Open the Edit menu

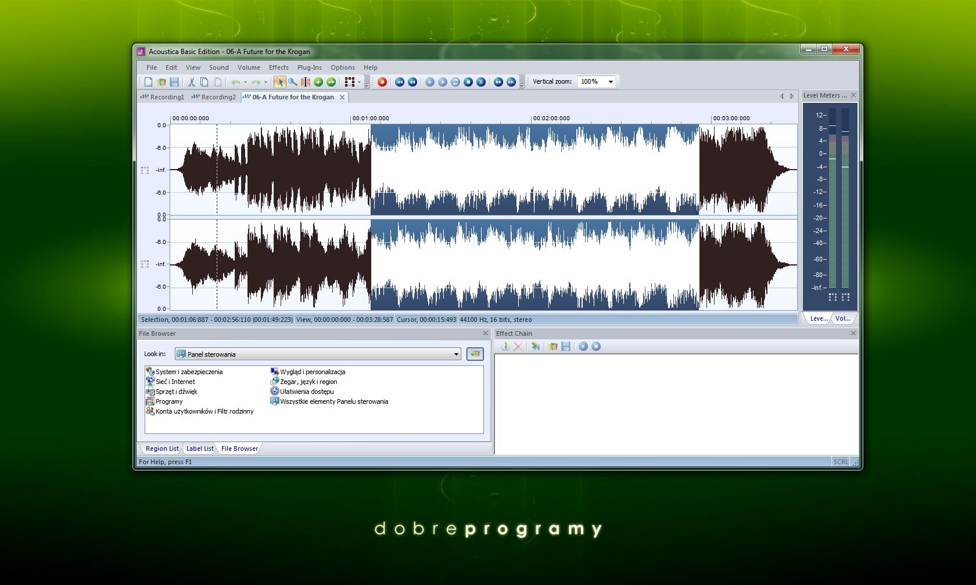tap(171, 67)
